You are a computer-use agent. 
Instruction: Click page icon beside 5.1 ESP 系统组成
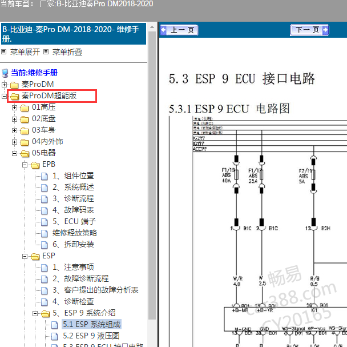[x=55, y=325]
